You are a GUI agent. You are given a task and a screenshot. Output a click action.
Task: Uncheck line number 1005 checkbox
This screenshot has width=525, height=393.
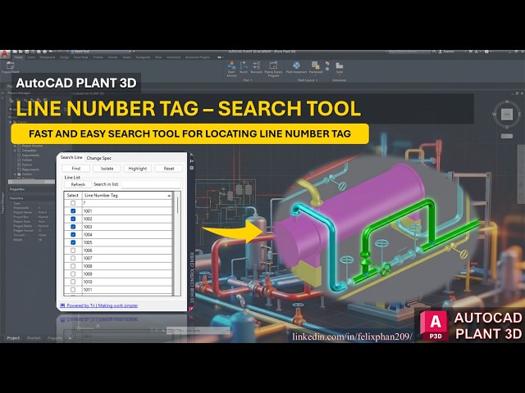pyautogui.click(x=73, y=242)
